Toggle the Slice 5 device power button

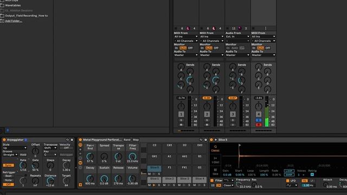tap(211, 140)
